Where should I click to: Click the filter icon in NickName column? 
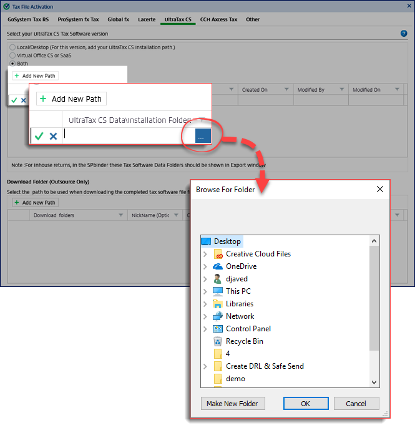[x=176, y=215]
